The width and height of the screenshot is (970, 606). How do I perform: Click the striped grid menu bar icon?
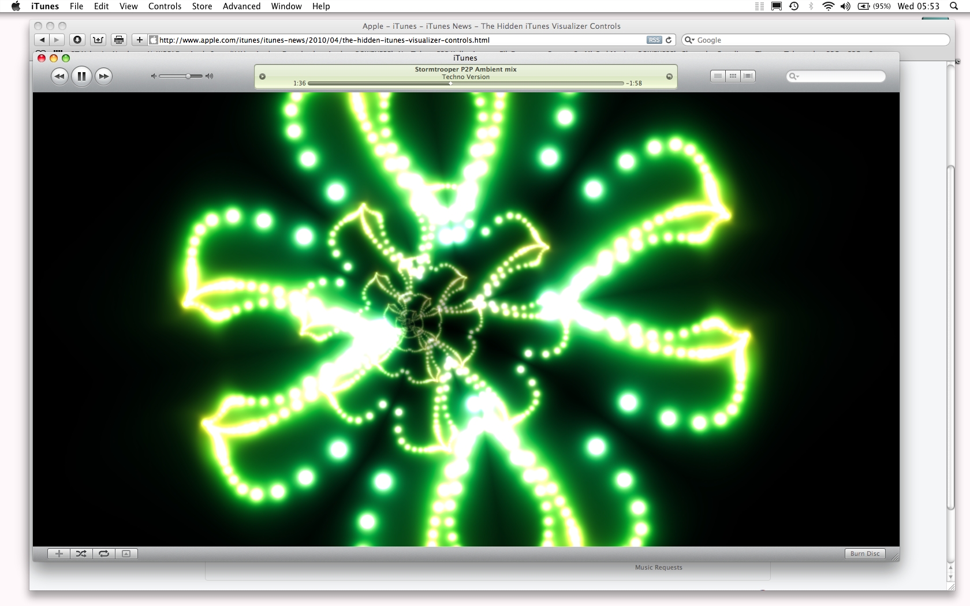click(x=759, y=6)
